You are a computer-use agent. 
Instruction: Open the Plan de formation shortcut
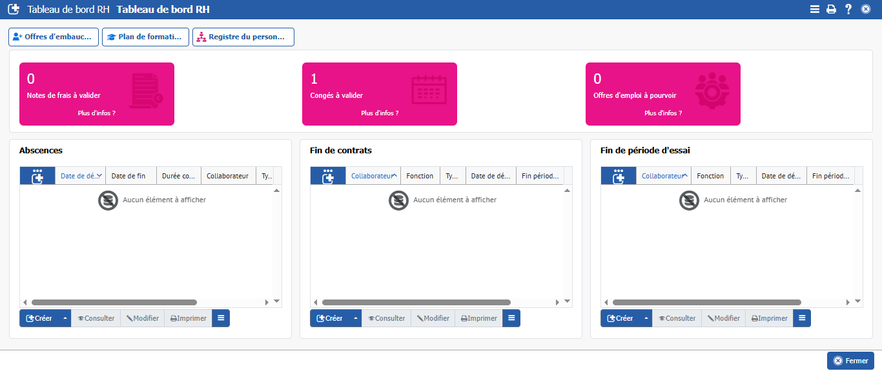145,37
